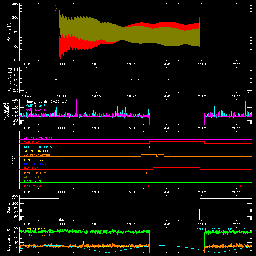Click the Roll period axis title
256x256 pixels.
[9, 80]
